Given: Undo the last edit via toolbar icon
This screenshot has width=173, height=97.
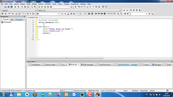Looking at the screenshot, I should tap(15, 7).
